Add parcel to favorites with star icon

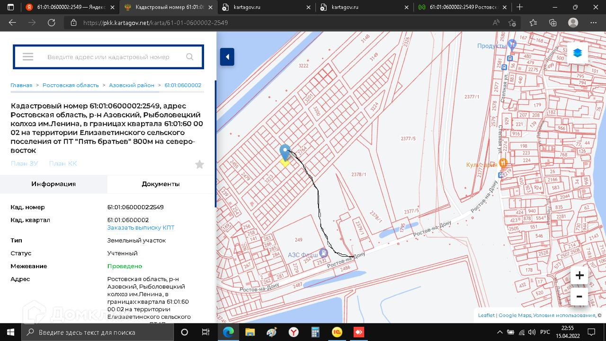pos(199,164)
